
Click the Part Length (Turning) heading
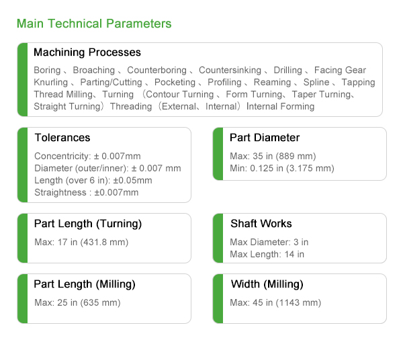click(x=88, y=224)
